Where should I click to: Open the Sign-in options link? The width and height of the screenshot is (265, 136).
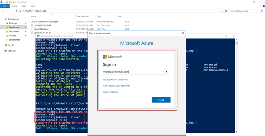pos(111,92)
